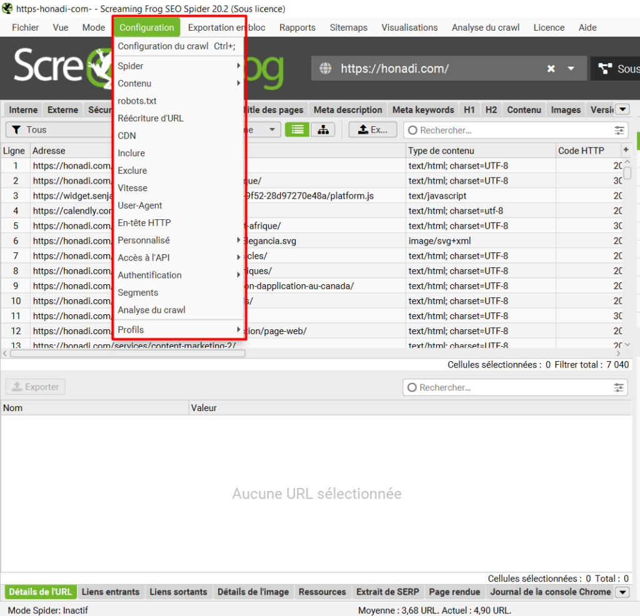Open the dropdown beside list view
This screenshot has height=616, width=640.
(x=272, y=130)
